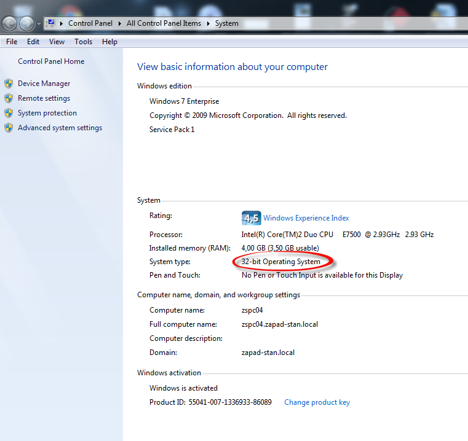Open System protection link
The image size is (468, 441).
click(x=47, y=113)
